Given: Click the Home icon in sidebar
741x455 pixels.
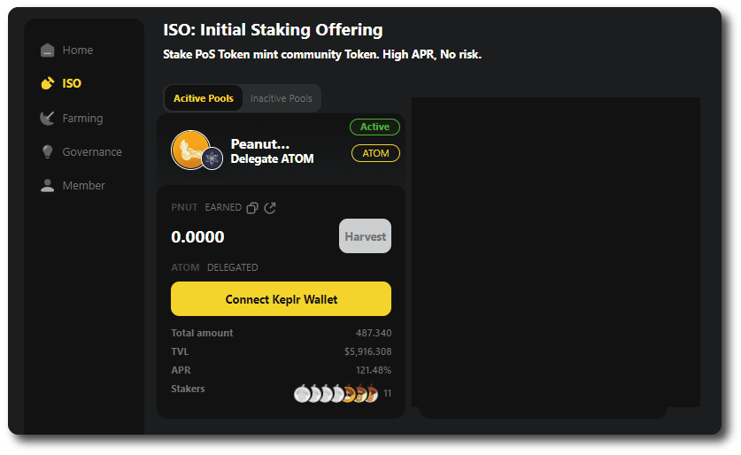Looking at the screenshot, I should point(48,50).
